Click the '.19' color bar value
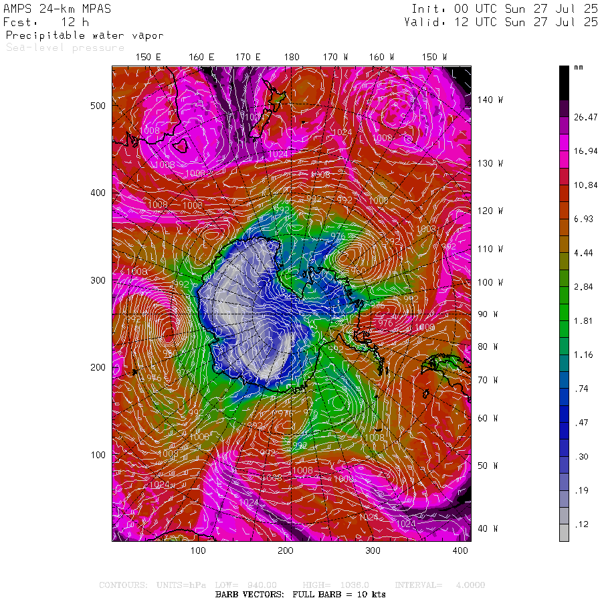 tap(582, 491)
